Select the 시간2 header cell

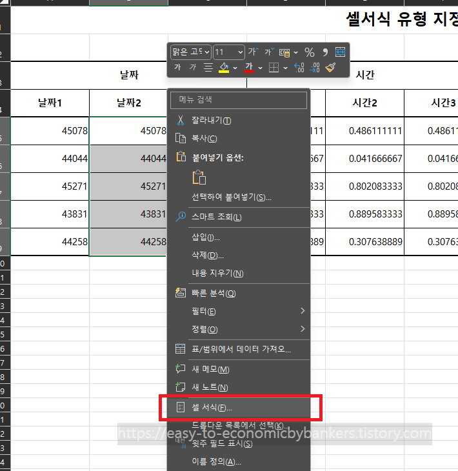tap(364, 103)
